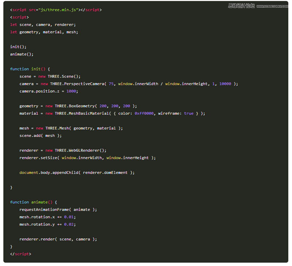The height and width of the screenshot is (266, 292).
Task: Click the requestAnimationFrame call
Action: [x=45, y=209]
